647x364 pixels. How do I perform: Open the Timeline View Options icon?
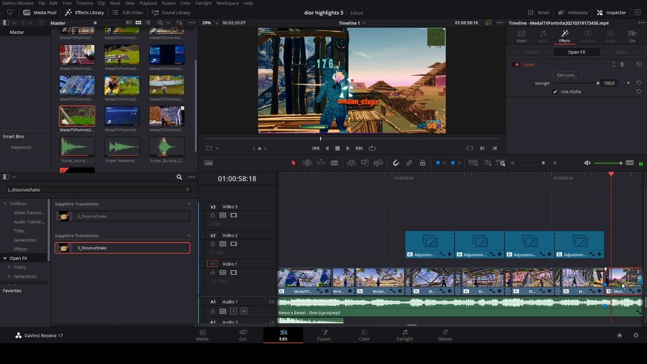point(208,163)
